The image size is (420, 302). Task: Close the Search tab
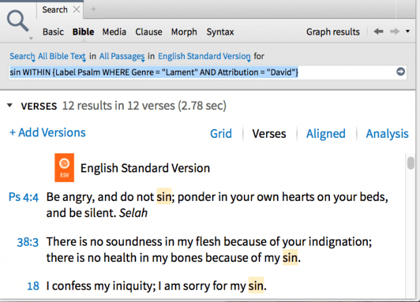point(77,10)
